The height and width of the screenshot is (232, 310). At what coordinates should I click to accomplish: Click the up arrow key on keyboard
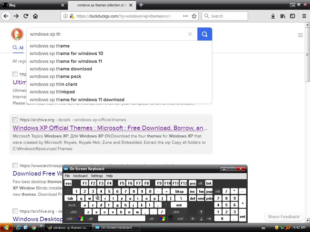coord(201,212)
